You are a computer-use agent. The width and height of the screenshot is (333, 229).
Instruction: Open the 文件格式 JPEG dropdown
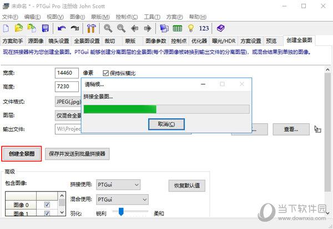[x=68, y=102]
